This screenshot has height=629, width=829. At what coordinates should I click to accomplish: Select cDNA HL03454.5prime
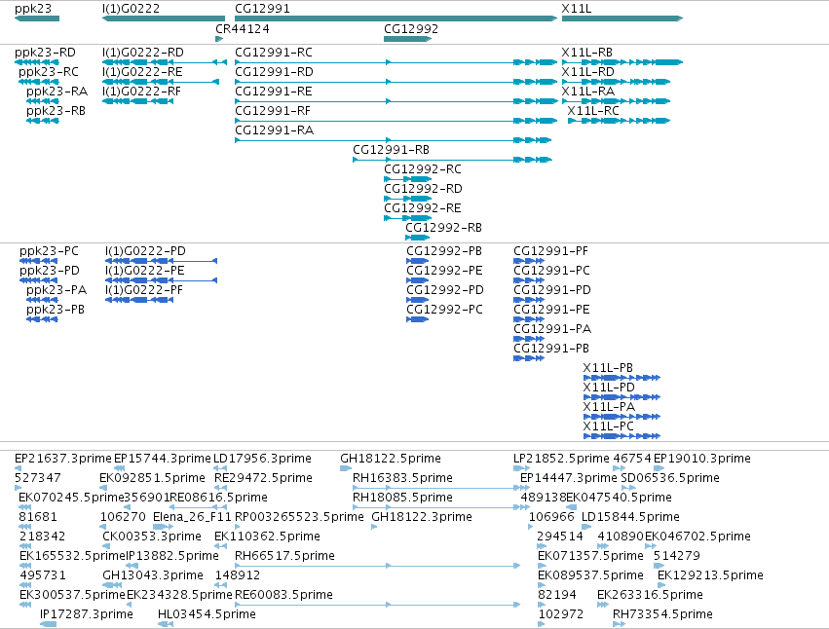pos(166,625)
